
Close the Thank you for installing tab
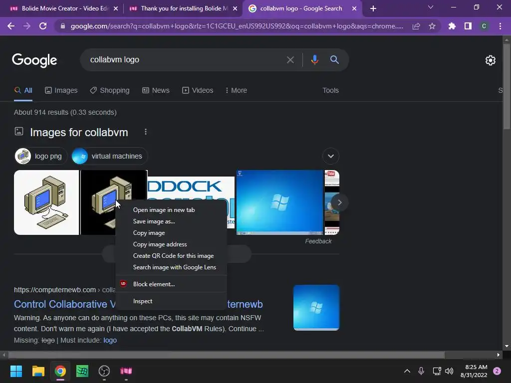point(235,8)
